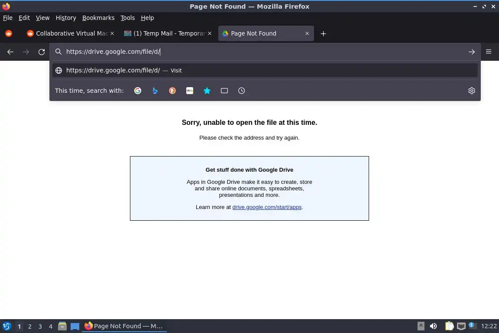
Task: Open the Firefox hamburger menu
Action: coord(489,52)
